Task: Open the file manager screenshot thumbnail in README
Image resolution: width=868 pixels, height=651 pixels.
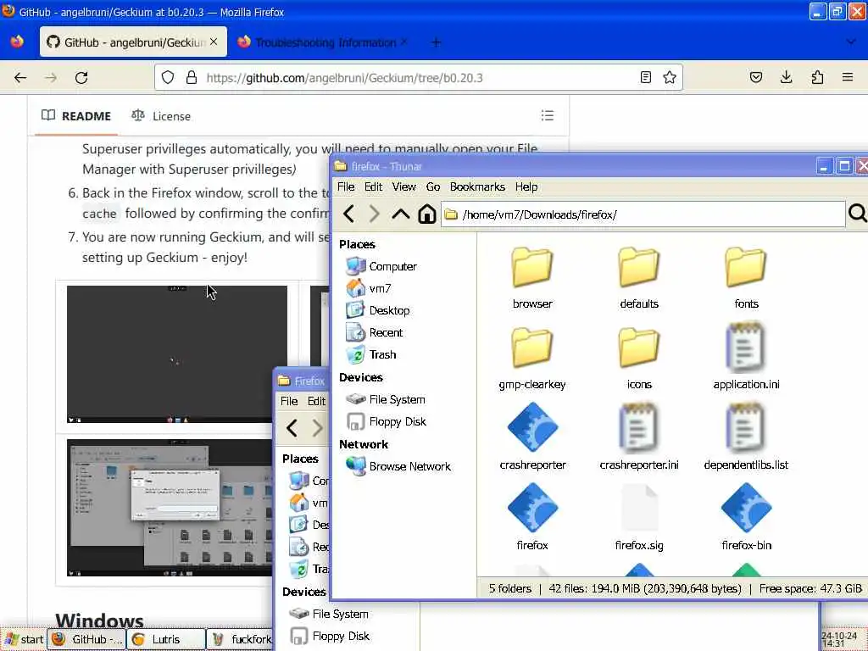Action: [170, 508]
